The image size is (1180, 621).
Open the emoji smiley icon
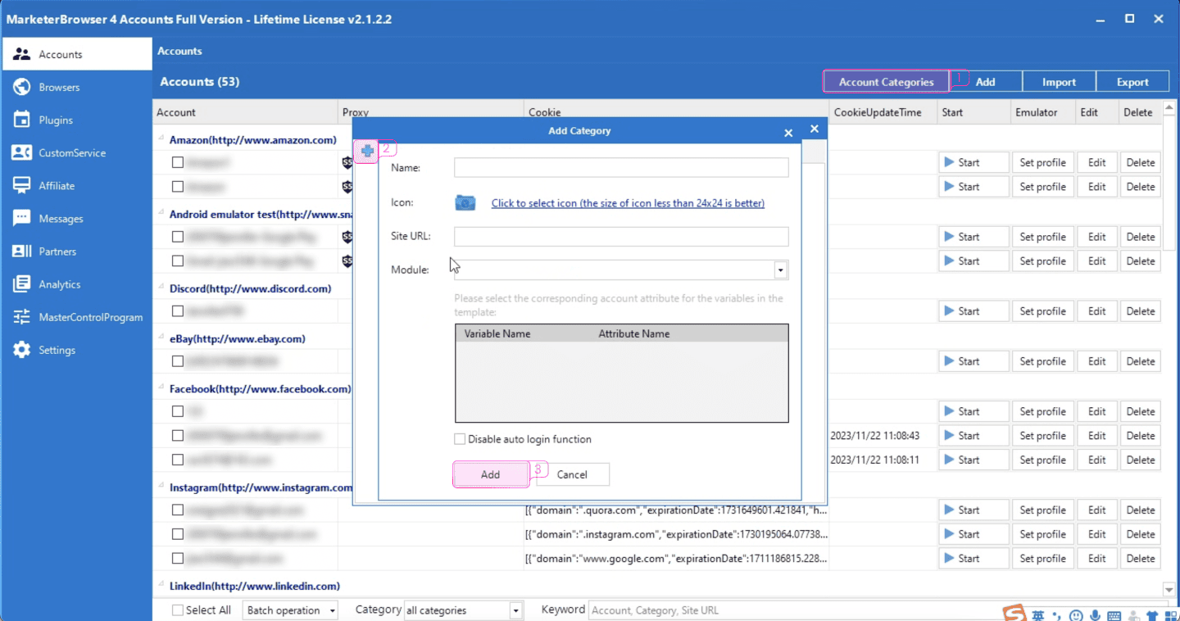point(1076,615)
